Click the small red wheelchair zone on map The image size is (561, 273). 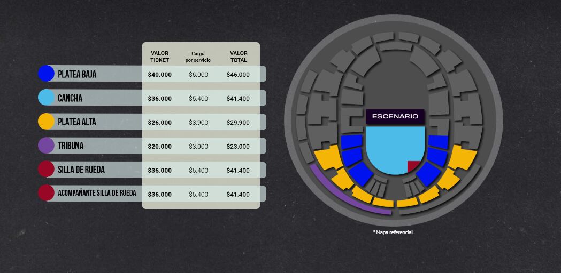413,166
